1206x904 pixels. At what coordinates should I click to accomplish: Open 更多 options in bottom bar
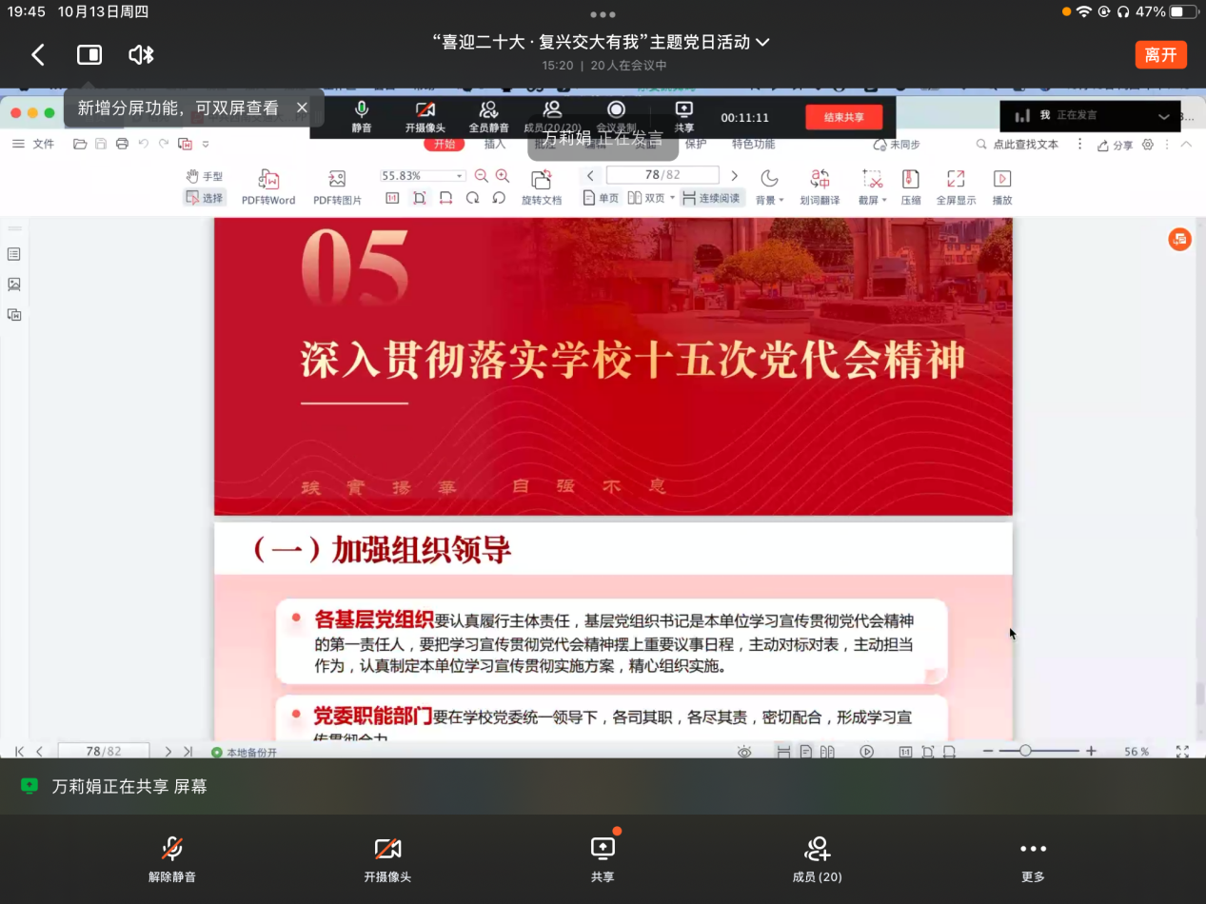point(1033,858)
